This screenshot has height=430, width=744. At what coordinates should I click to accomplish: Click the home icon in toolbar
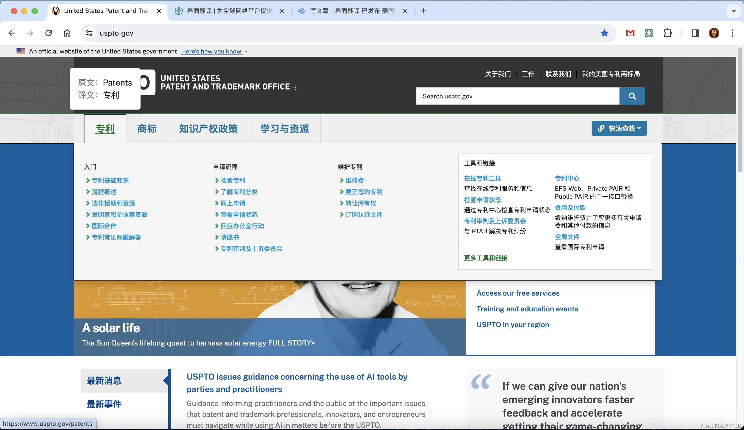click(67, 33)
